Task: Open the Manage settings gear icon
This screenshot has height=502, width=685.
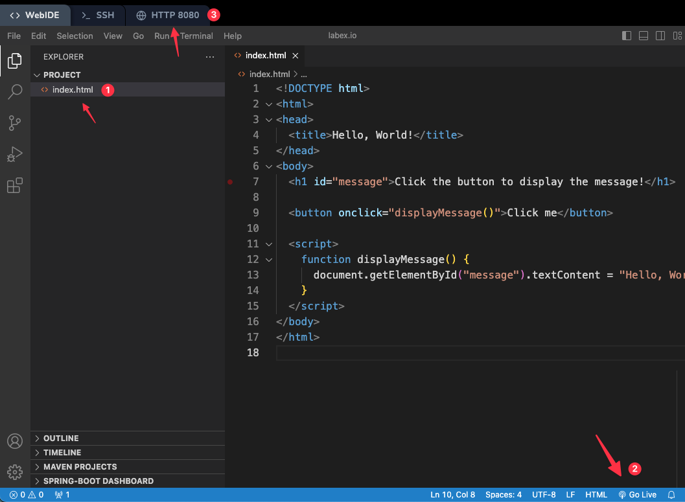Action: tap(15, 472)
